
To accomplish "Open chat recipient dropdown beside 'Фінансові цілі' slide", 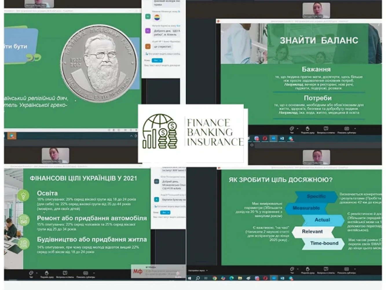I will pos(165,213).
